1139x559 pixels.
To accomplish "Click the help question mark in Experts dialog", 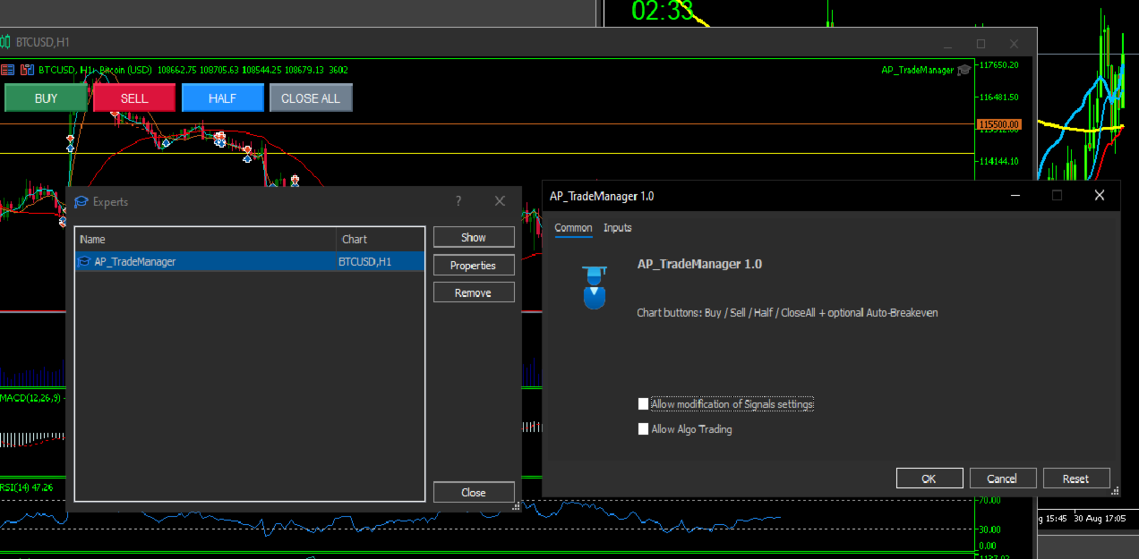I will 458,202.
